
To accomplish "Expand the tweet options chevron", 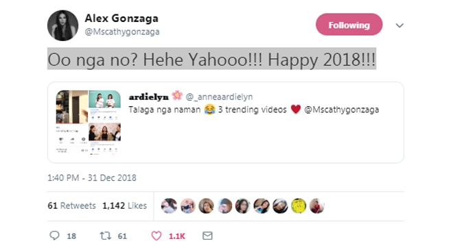I will tap(399, 25).
